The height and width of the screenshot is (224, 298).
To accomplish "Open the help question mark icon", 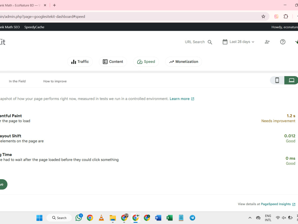I will coord(283,42).
